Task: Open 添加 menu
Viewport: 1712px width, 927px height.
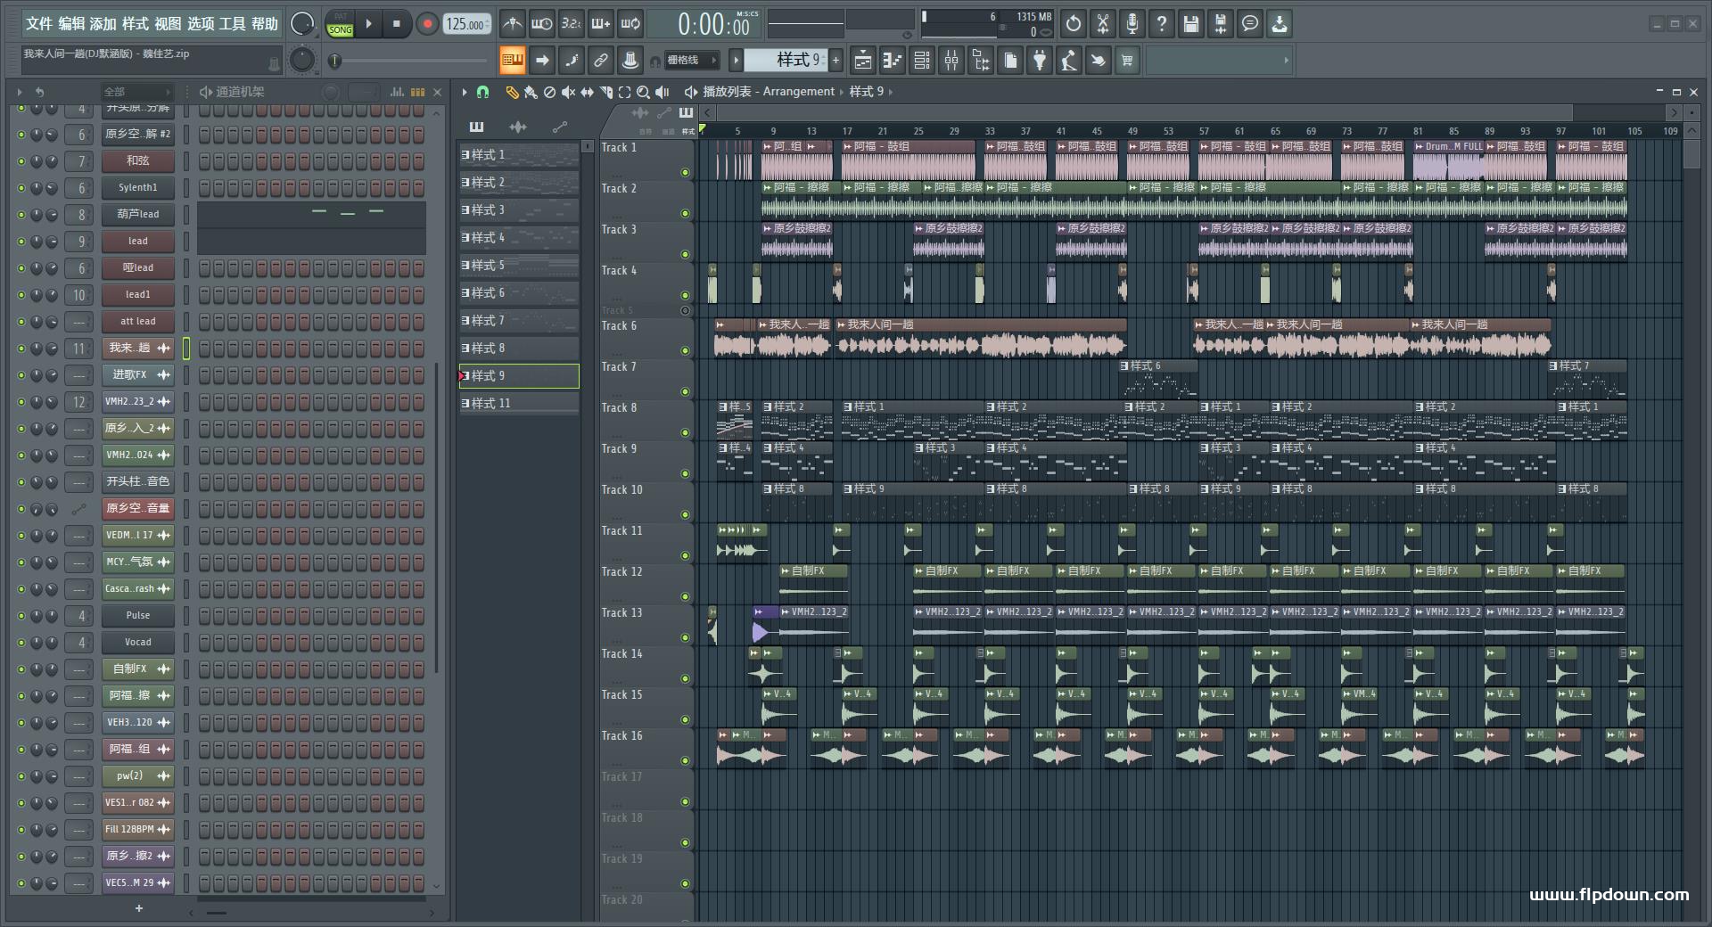Action: coord(103,24)
